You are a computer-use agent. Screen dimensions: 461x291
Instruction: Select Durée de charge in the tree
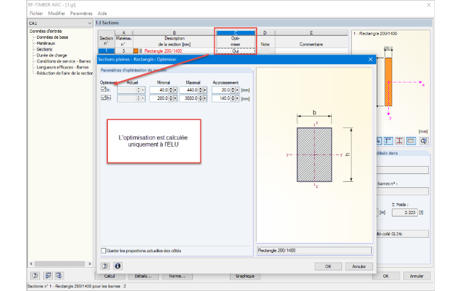click(52, 55)
